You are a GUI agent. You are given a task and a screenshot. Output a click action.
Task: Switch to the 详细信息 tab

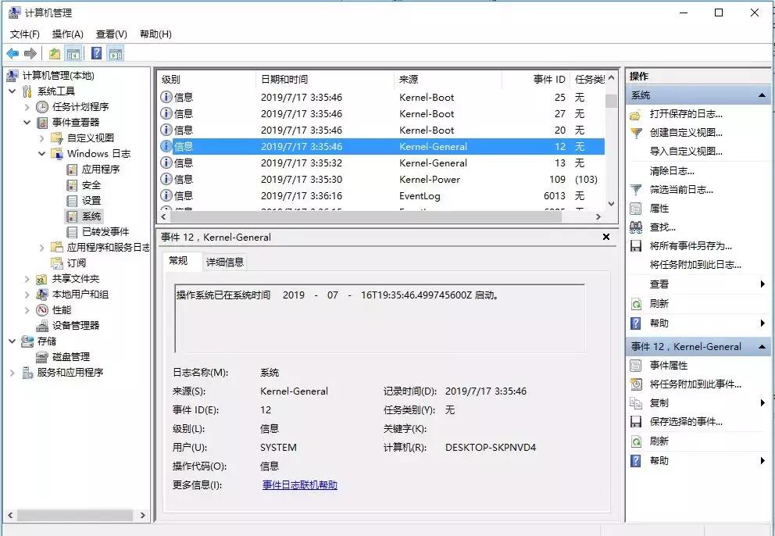(225, 262)
